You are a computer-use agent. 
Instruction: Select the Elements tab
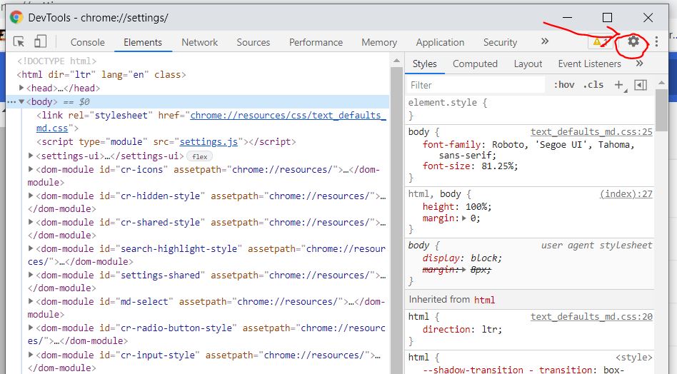[143, 42]
